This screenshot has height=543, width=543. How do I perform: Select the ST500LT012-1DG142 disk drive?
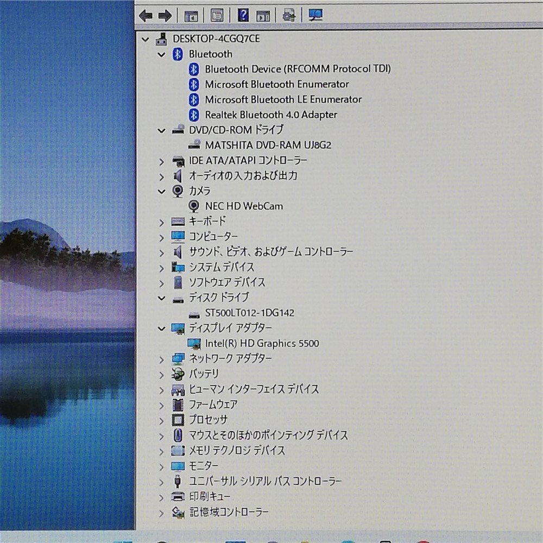point(250,313)
